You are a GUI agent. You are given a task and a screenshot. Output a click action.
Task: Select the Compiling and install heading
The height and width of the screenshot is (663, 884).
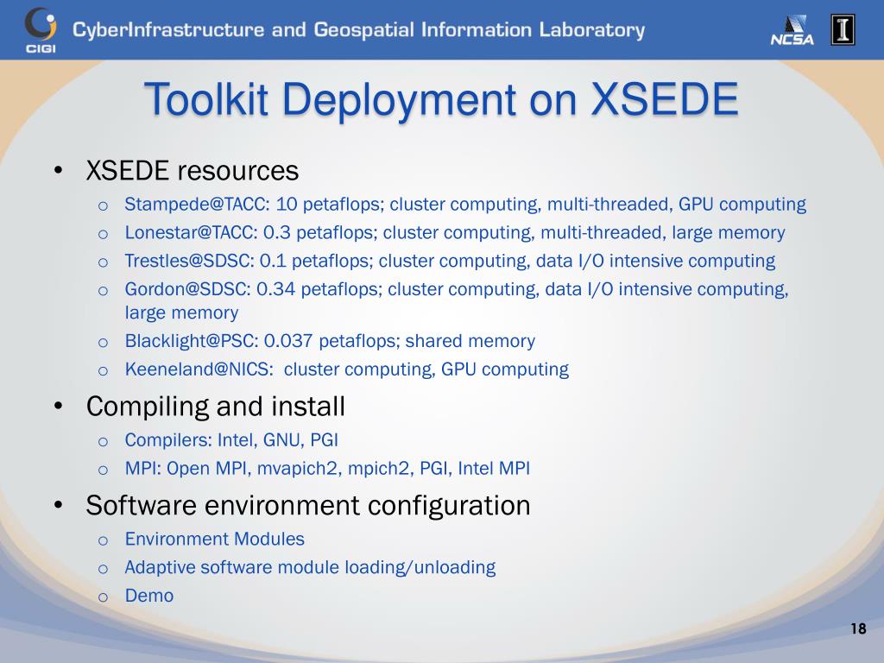[215, 406]
